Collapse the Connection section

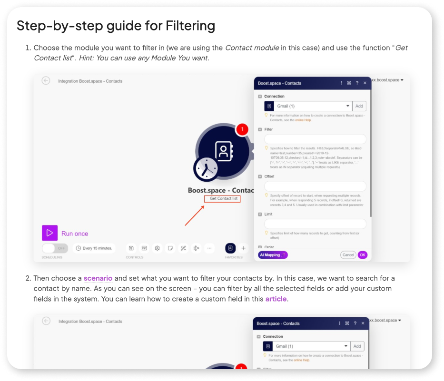click(260, 96)
